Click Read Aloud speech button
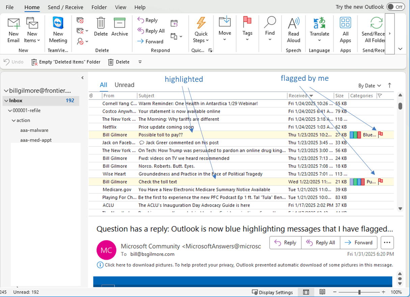The image size is (410, 297). [294, 30]
